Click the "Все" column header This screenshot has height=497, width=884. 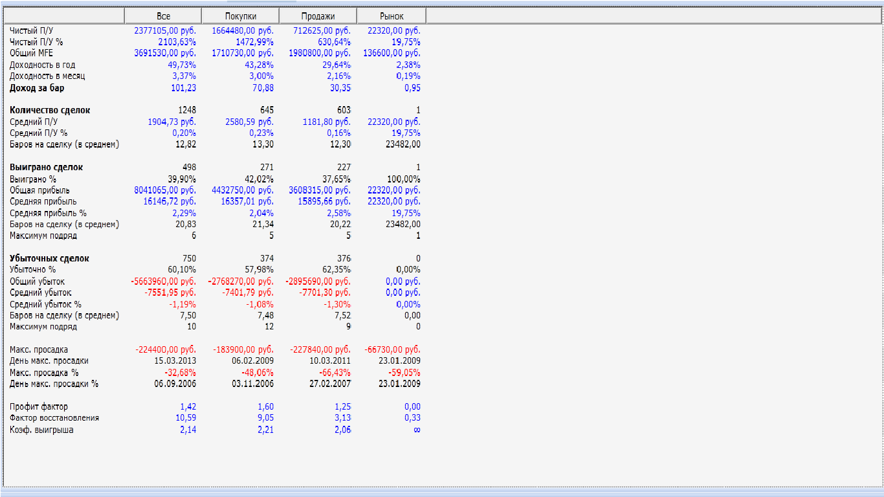[163, 16]
